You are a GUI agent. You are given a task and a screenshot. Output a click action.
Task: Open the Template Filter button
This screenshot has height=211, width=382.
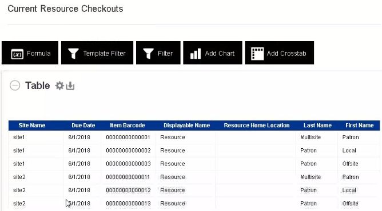pos(97,53)
